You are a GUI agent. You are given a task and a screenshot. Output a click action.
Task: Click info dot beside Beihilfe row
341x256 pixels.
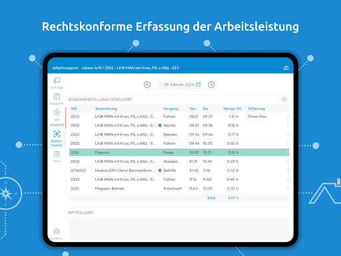pos(160,171)
